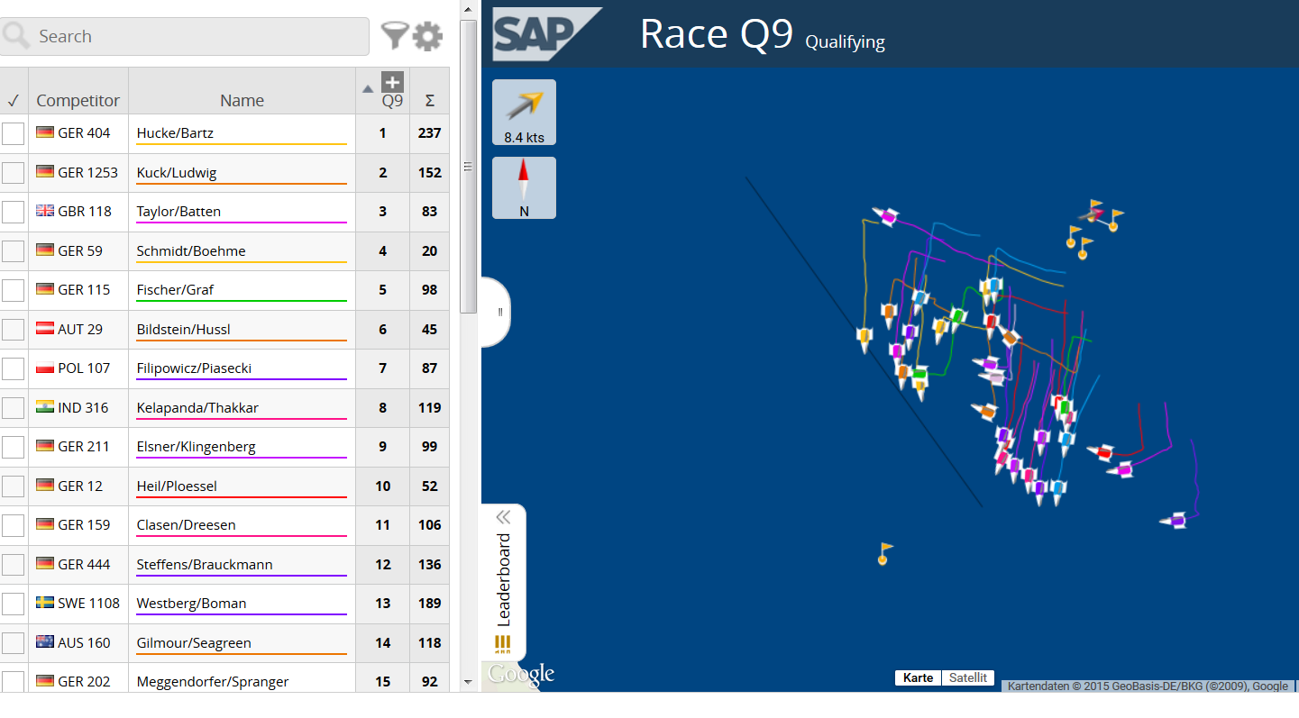This screenshot has width=1299, height=718.
Task: Check the box for AUT 29
Action: click(x=14, y=330)
